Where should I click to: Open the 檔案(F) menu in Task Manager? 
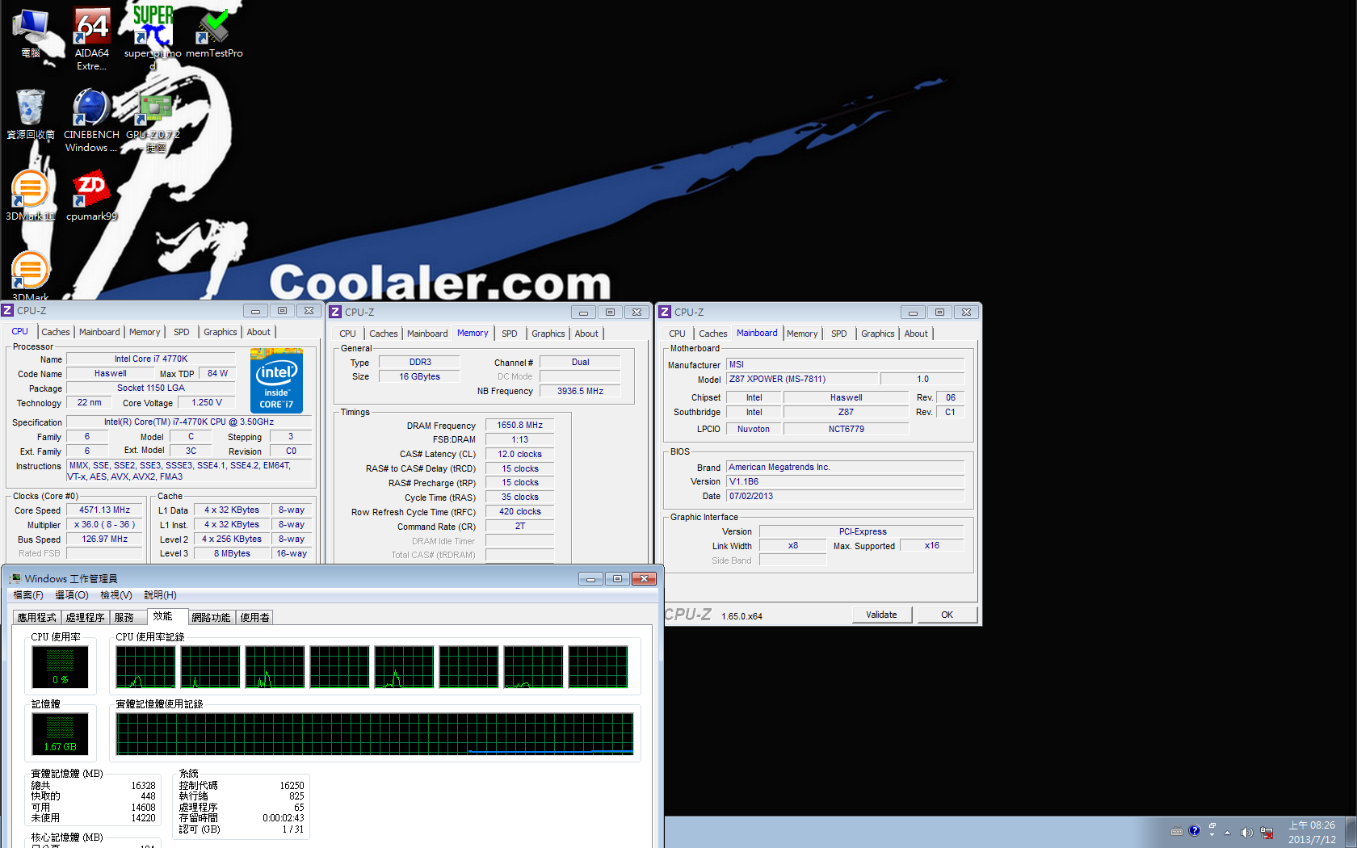[28, 595]
